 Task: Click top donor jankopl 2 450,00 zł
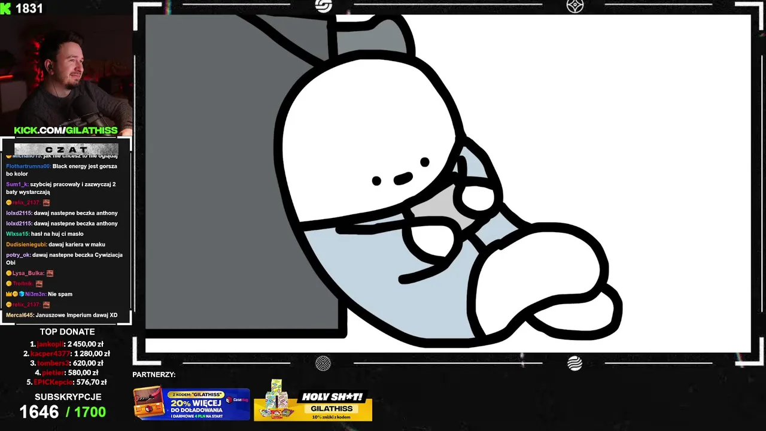67,344
